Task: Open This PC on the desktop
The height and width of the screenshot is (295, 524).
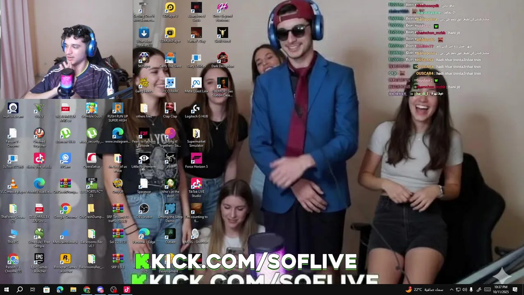Action: 13,236
